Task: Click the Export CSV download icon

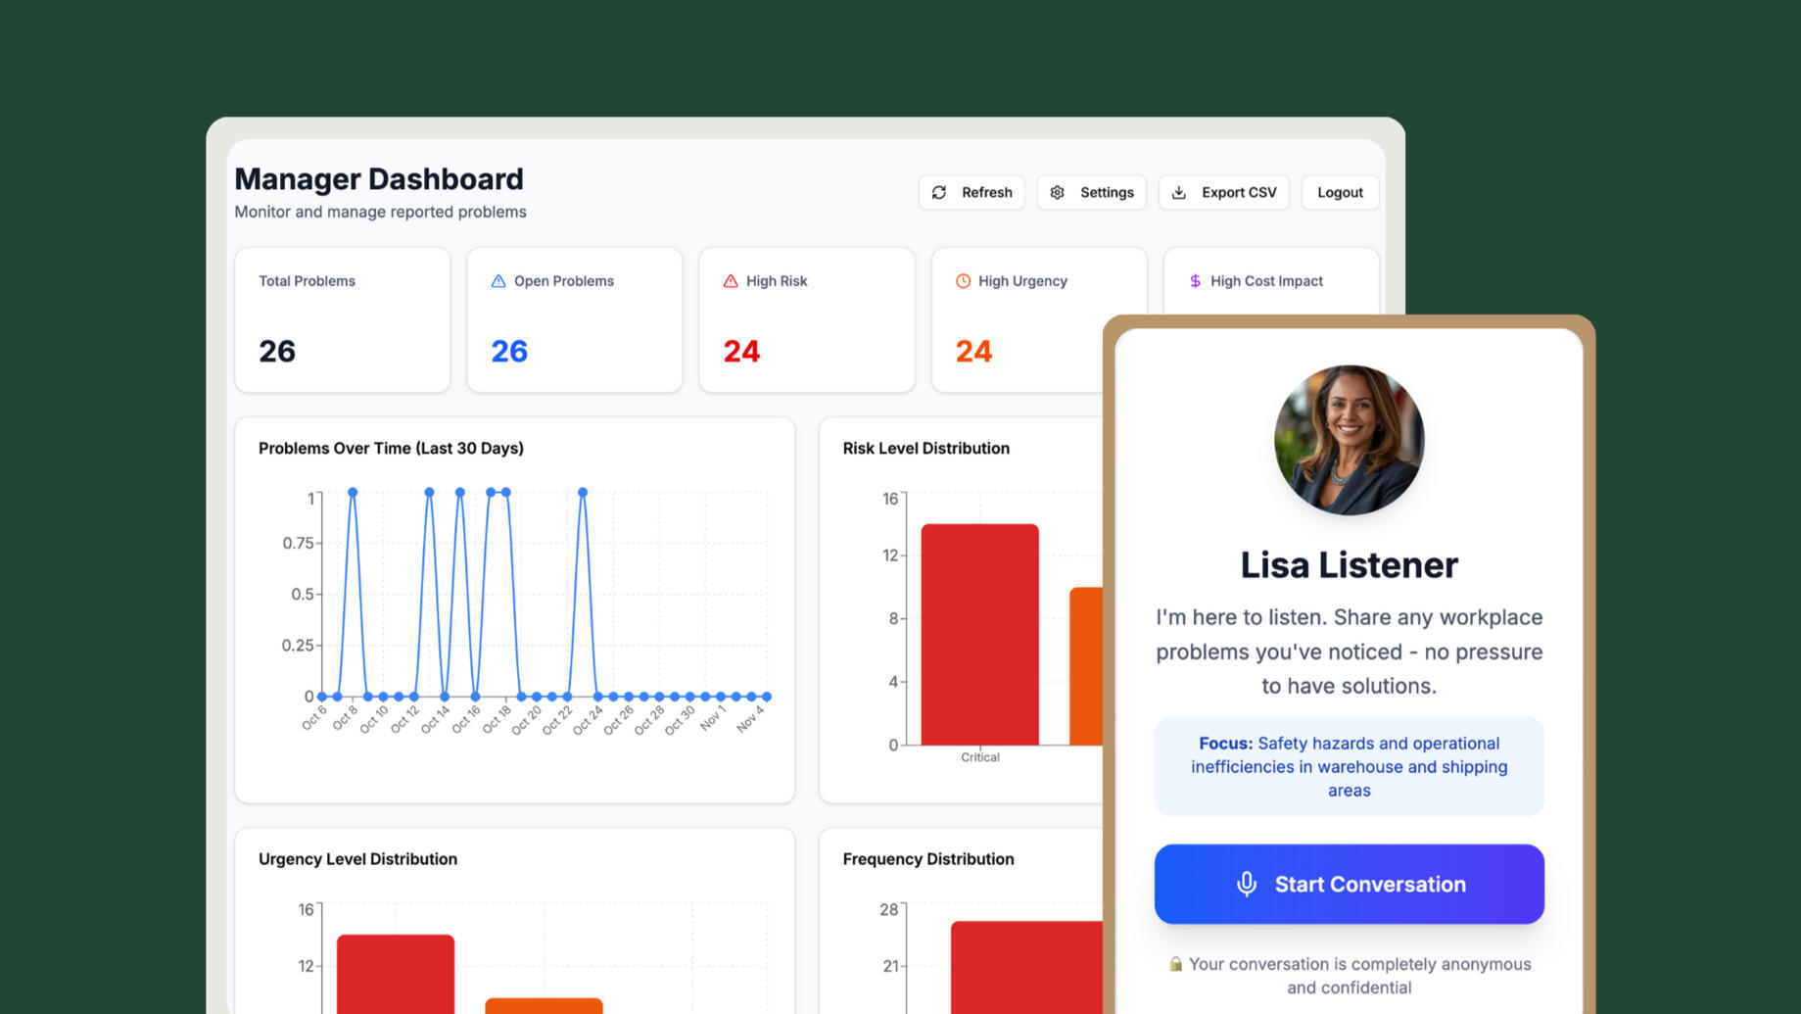Action: tap(1179, 193)
